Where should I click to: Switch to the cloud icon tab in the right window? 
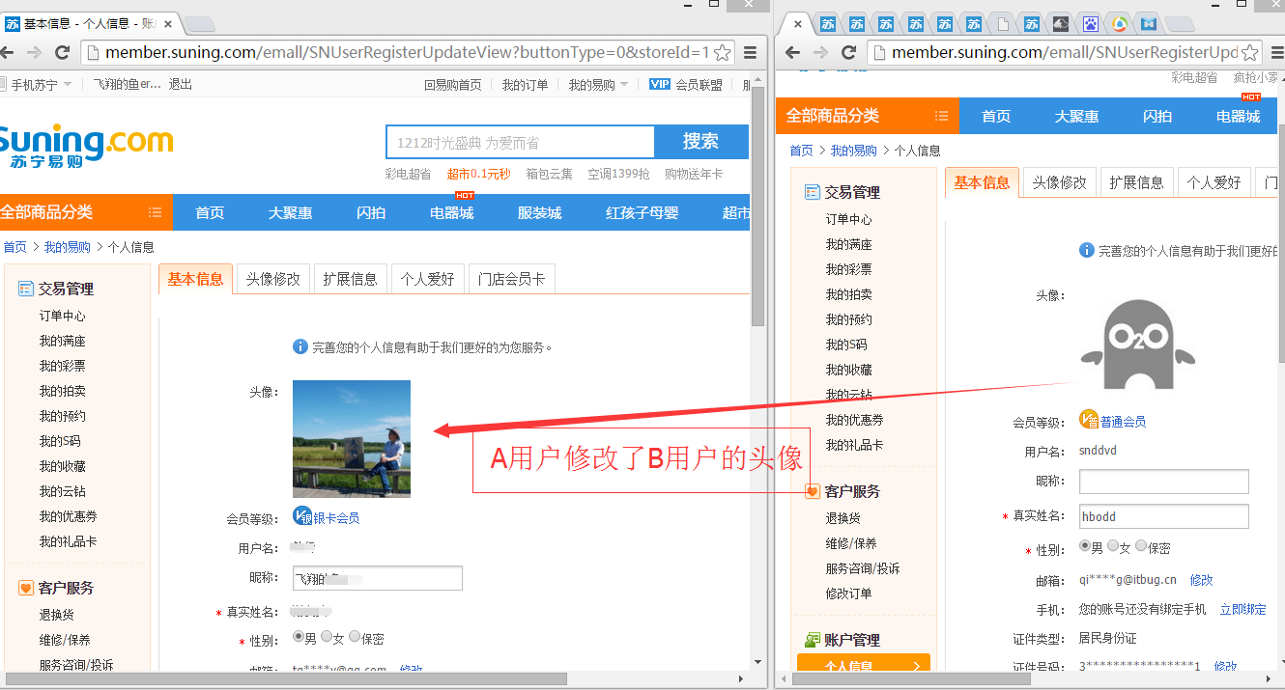tap(1061, 24)
